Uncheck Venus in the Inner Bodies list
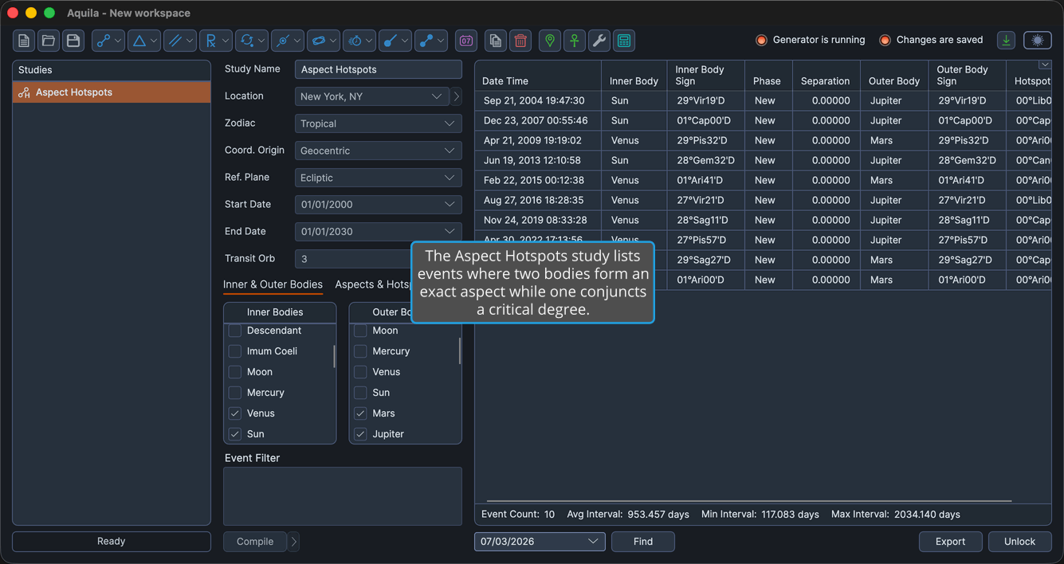Viewport: 1064px width, 564px height. pos(235,413)
